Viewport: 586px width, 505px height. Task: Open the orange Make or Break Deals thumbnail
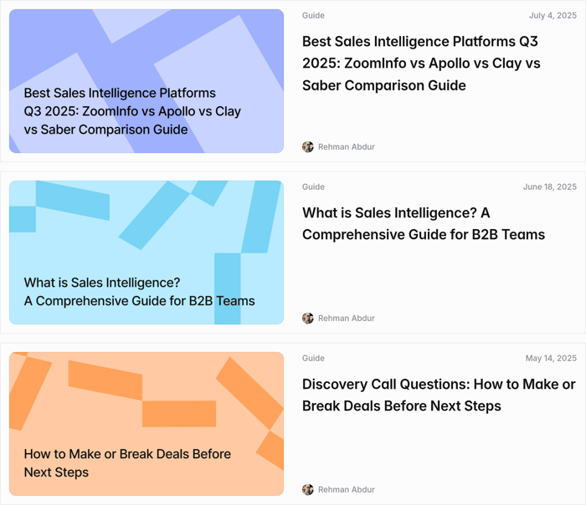click(x=146, y=401)
